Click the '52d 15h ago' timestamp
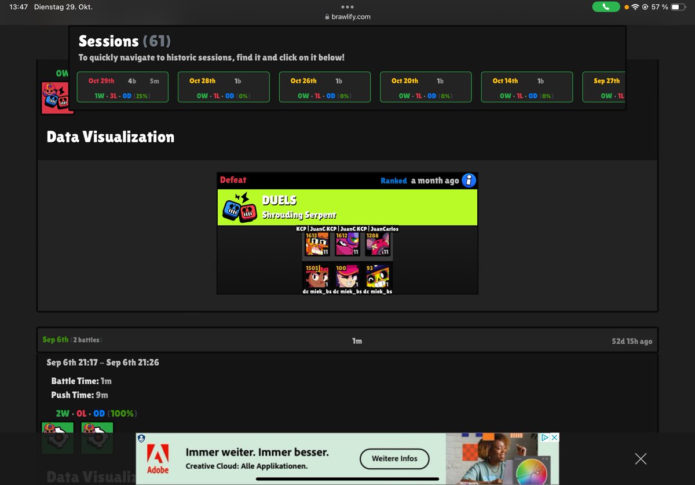The height and width of the screenshot is (485, 695). click(632, 341)
